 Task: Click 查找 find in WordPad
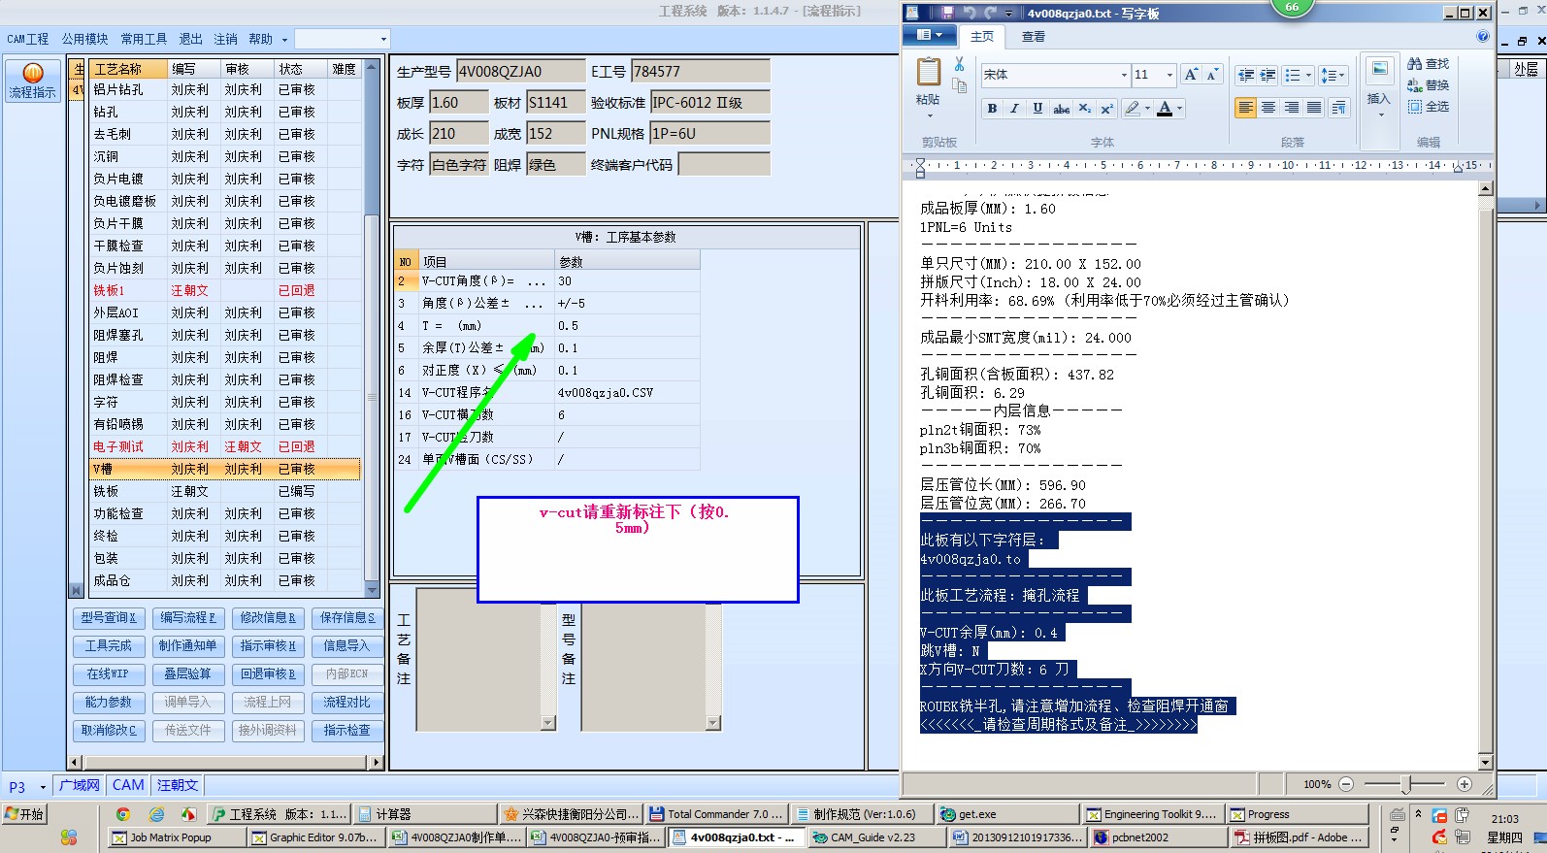pyautogui.click(x=1428, y=64)
